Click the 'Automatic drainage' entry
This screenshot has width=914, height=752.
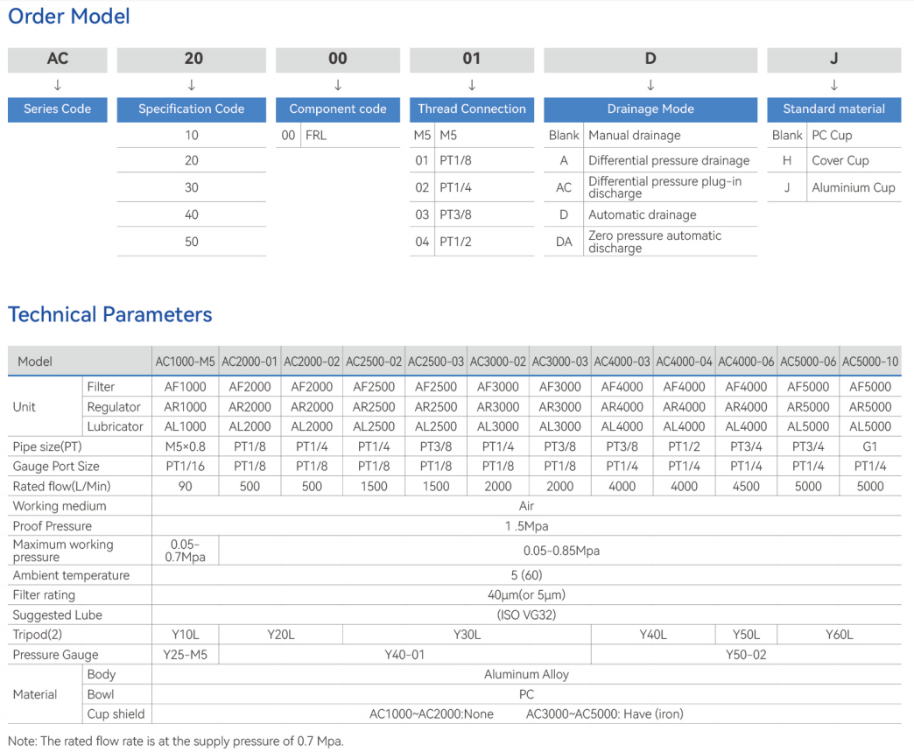click(642, 214)
